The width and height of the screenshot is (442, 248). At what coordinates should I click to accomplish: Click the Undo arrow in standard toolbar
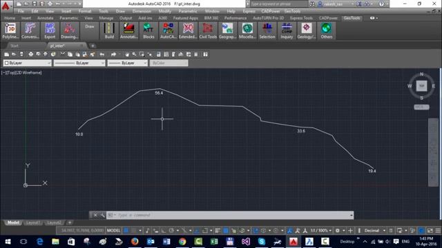[x=102, y=54]
